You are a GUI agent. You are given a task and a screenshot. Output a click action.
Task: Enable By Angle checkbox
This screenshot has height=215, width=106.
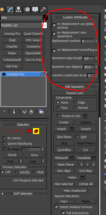pos(5,149)
